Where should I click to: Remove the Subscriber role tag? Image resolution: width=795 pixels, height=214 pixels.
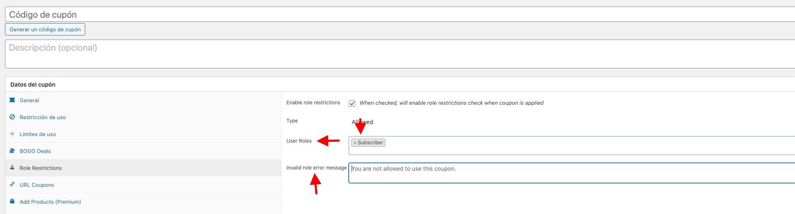coord(355,143)
